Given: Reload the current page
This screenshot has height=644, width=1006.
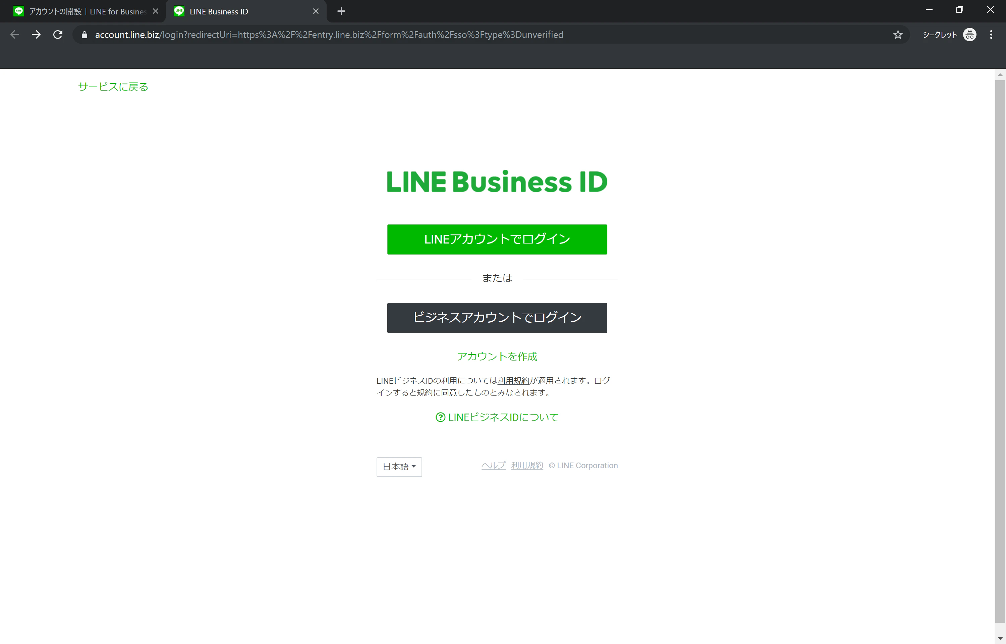Looking at the screenshot, I should (x=58, y=35).
